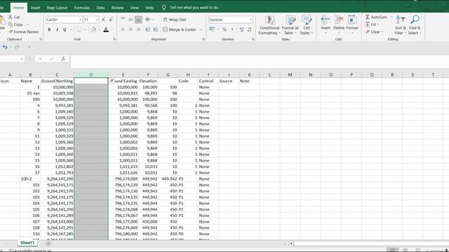Screen dimensions: 449x252
Task: Select the Sheet1 worksheet tab
Action: pyautogui.click(x=27, y=243)
